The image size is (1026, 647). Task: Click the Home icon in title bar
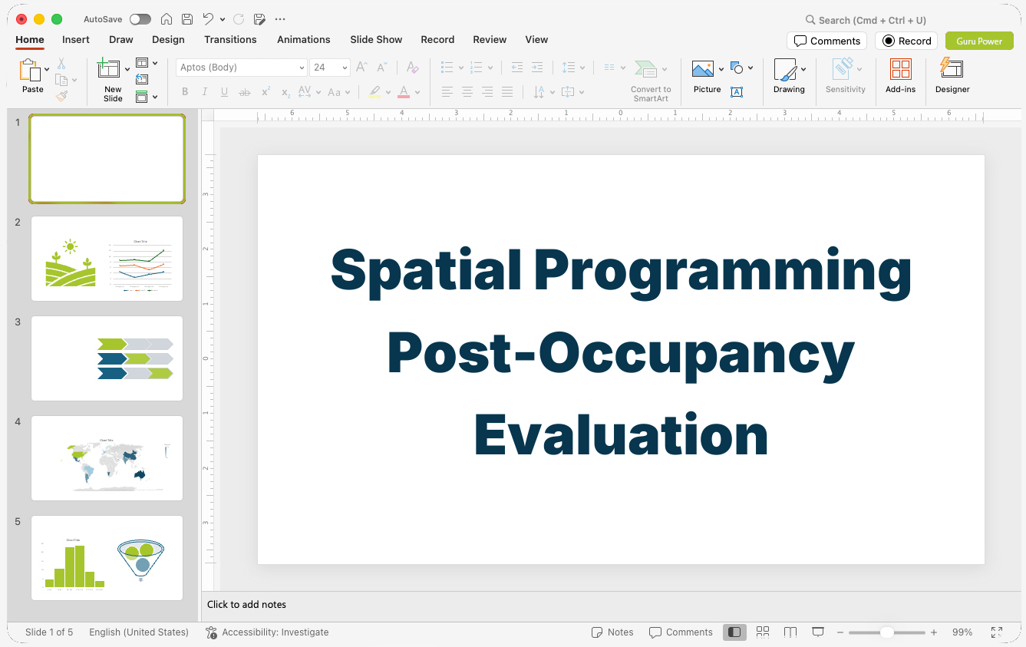click(167, 19)
